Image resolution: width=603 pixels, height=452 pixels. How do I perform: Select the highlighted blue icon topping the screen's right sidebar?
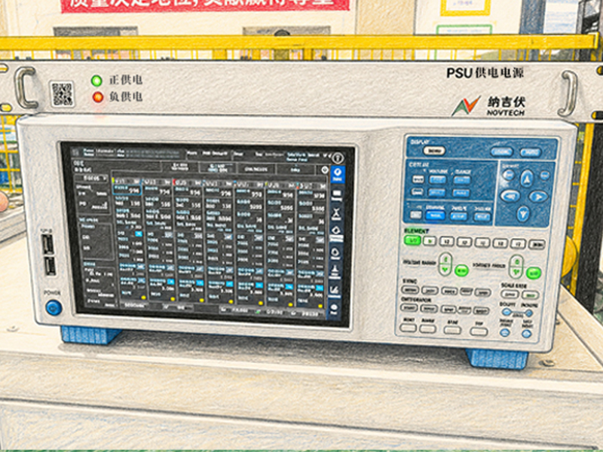click(337, 175)
